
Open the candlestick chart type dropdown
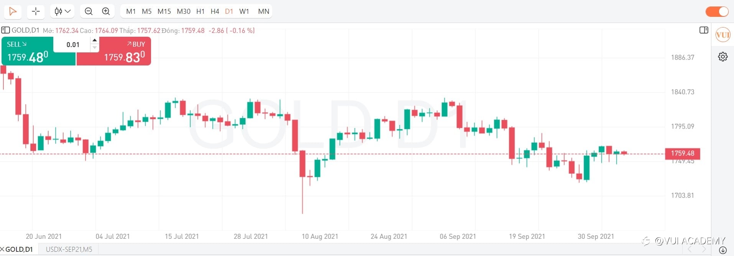coord(62,11)
